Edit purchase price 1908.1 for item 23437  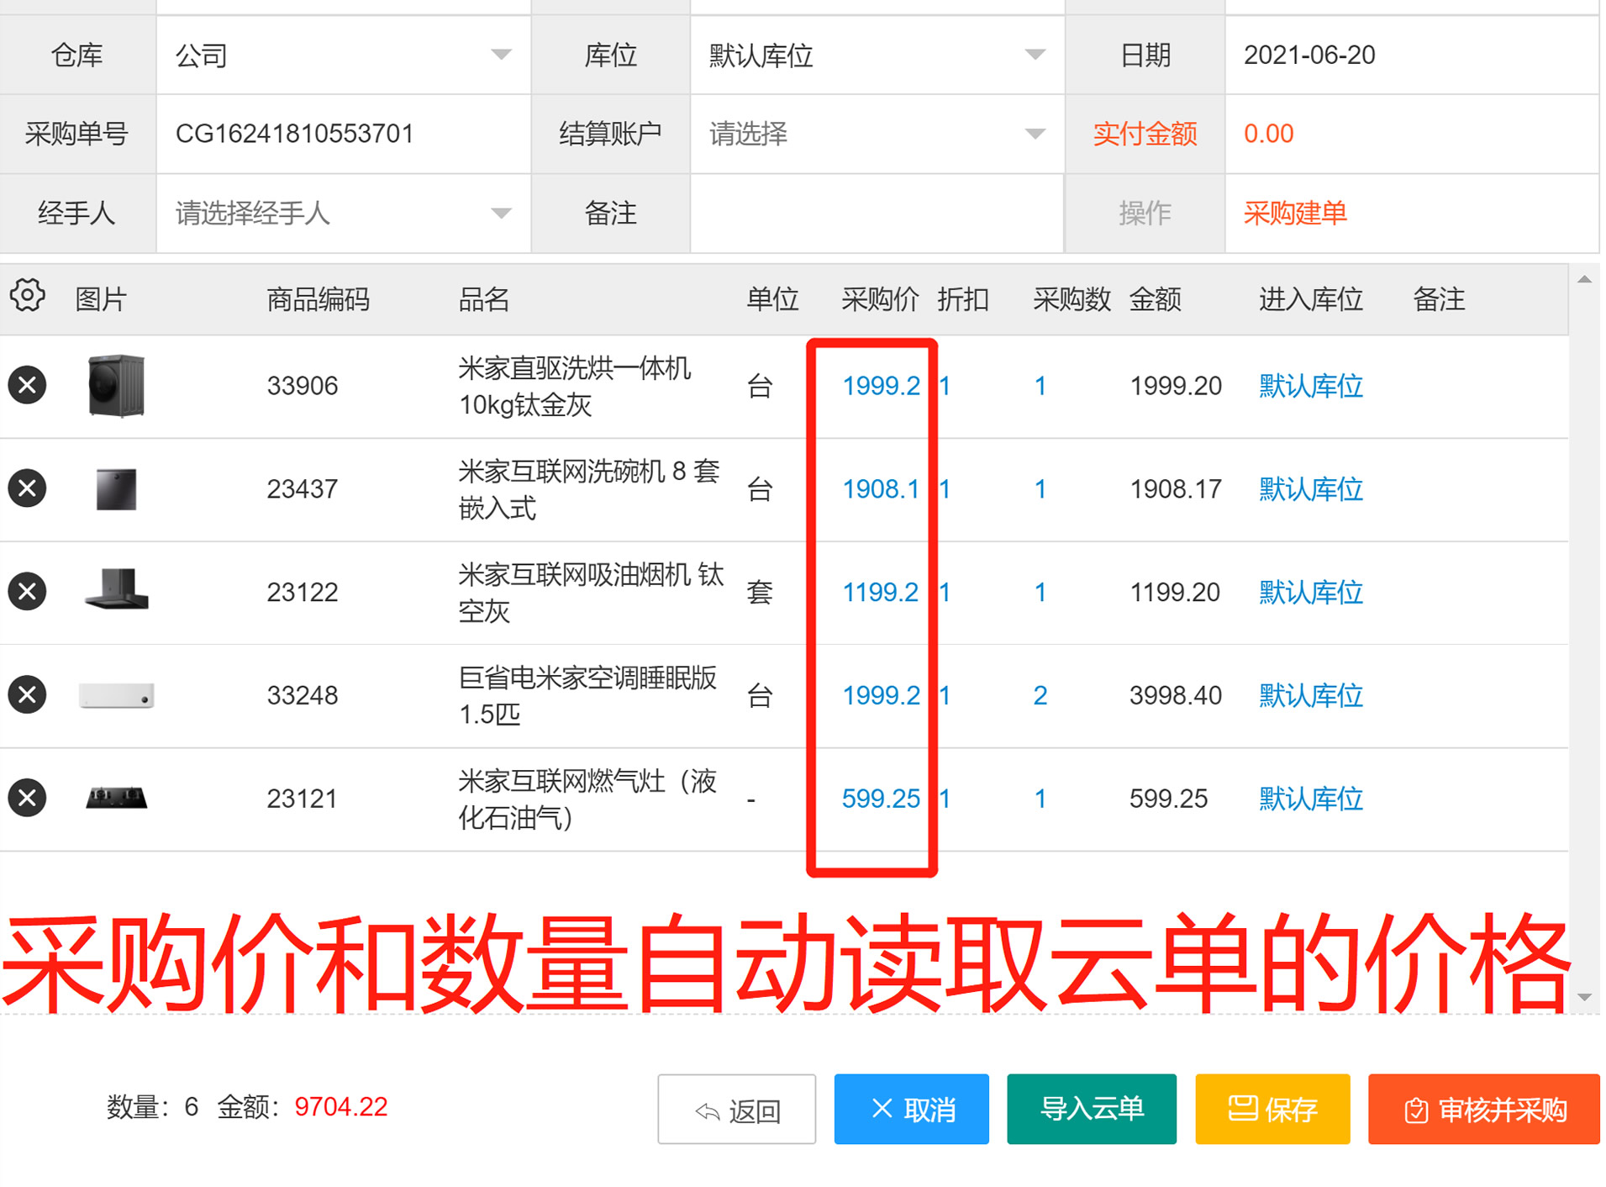pyautogui.click(x=881, y=488)
